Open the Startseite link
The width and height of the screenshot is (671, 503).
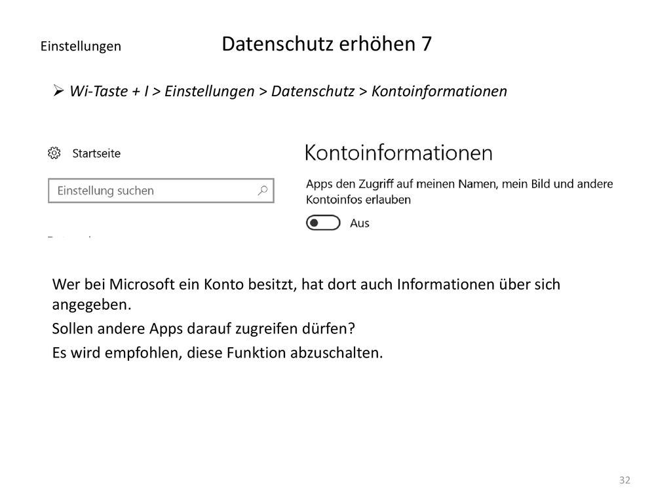pyautogui.click(x=96, y=153)
